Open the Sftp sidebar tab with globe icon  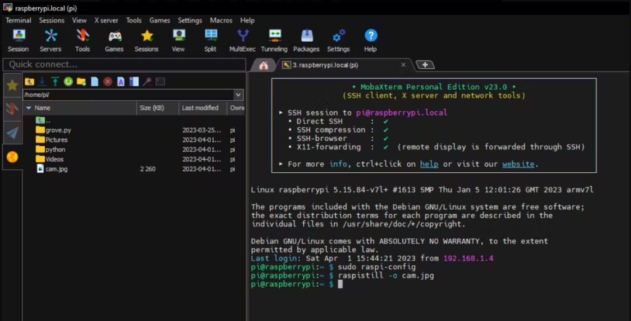click(x=12, y=157)
